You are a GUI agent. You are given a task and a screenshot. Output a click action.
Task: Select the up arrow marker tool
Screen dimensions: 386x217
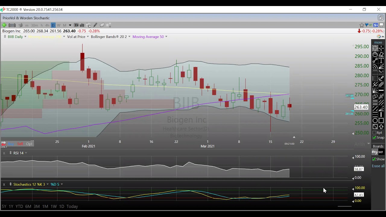[381, 127]
